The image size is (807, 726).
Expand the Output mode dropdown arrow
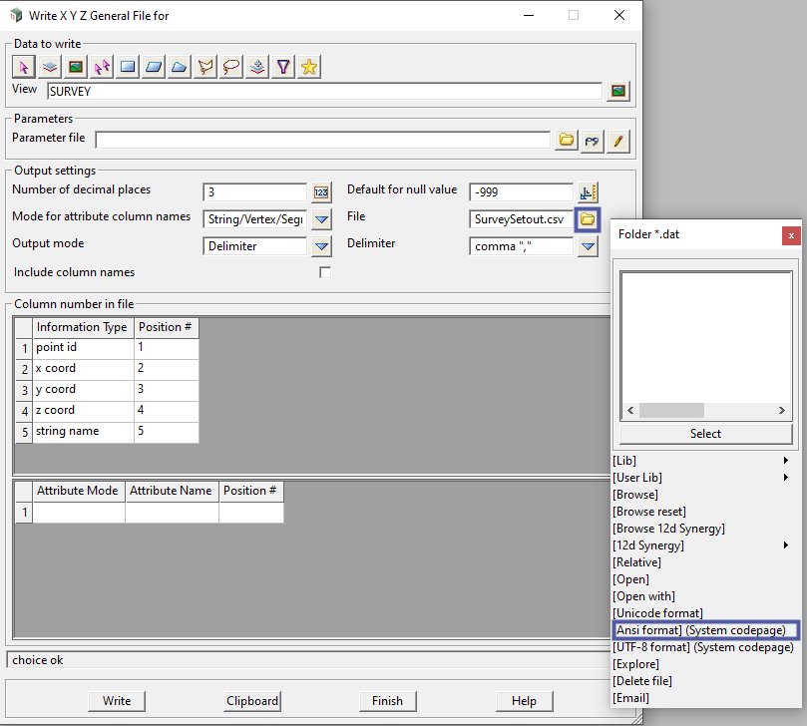pos(321,246)
